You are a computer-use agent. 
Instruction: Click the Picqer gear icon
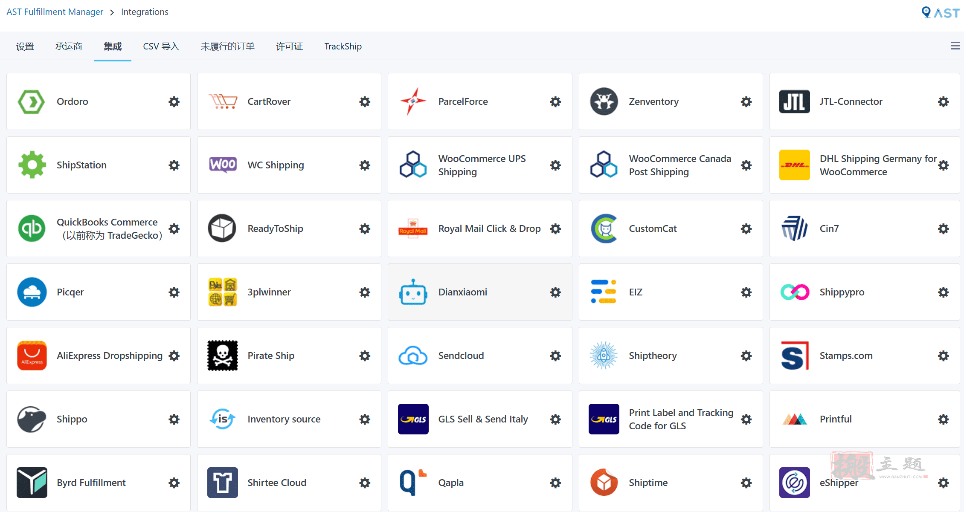tap(174, 292)
